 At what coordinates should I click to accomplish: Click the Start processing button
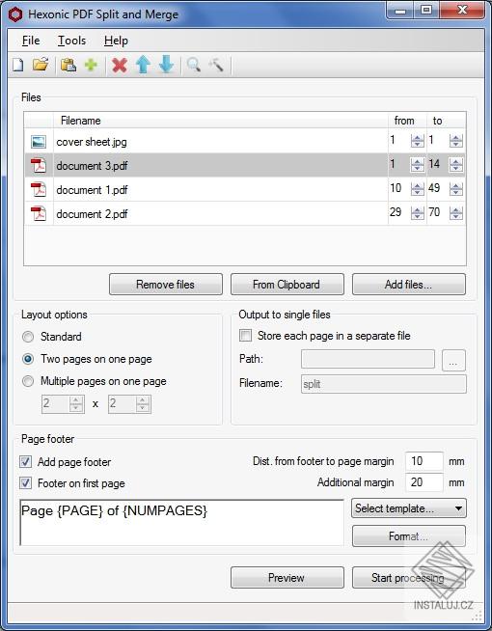coord(409,578)
